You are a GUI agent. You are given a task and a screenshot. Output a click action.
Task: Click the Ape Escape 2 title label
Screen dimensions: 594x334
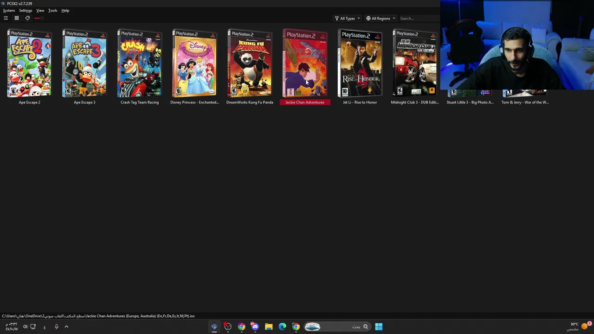click(x=29, y=102)
